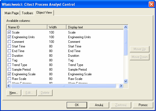Viewport: 156px width, 111px height.
Task: Sort by the Name ID column header
Action: pyautogui.click(x=27, y=27)
